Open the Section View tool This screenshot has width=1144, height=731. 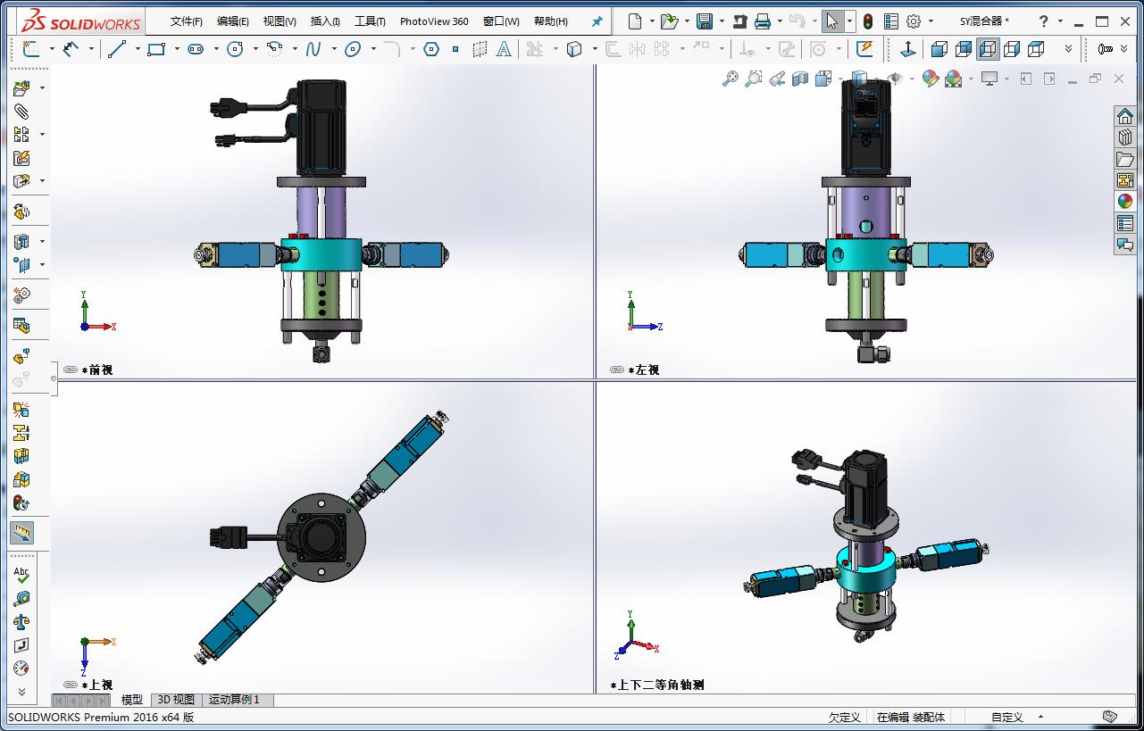coord(800,79)
